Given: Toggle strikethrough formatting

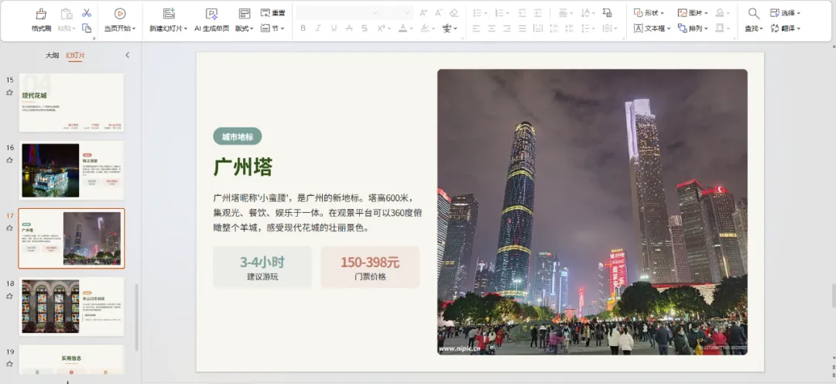Looking at the screenshot, I should click(349, 29).
